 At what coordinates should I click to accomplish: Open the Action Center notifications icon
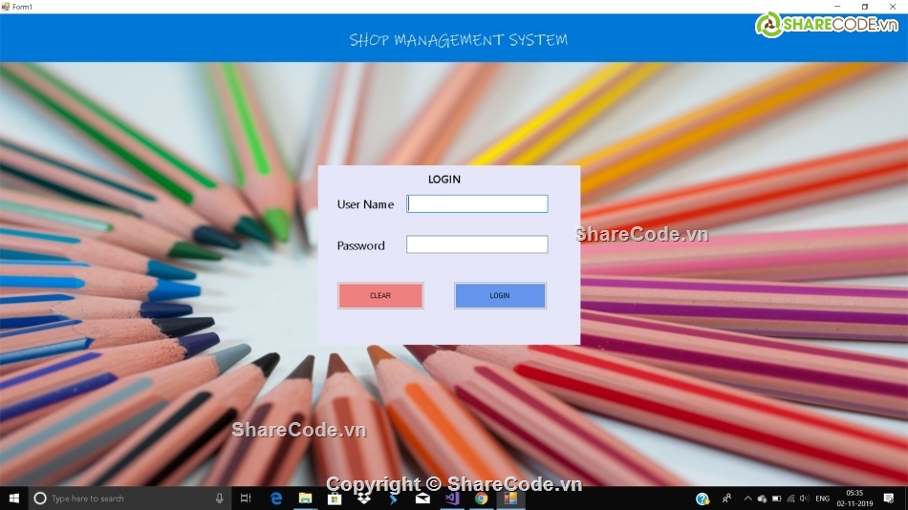(x=886, y=499)
